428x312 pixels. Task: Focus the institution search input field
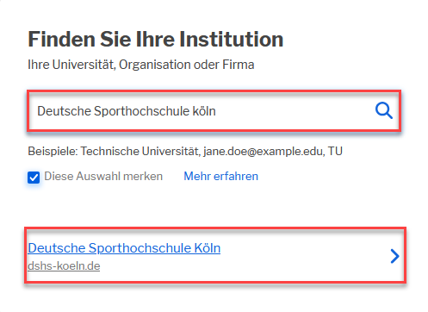[x=214, y=111]
